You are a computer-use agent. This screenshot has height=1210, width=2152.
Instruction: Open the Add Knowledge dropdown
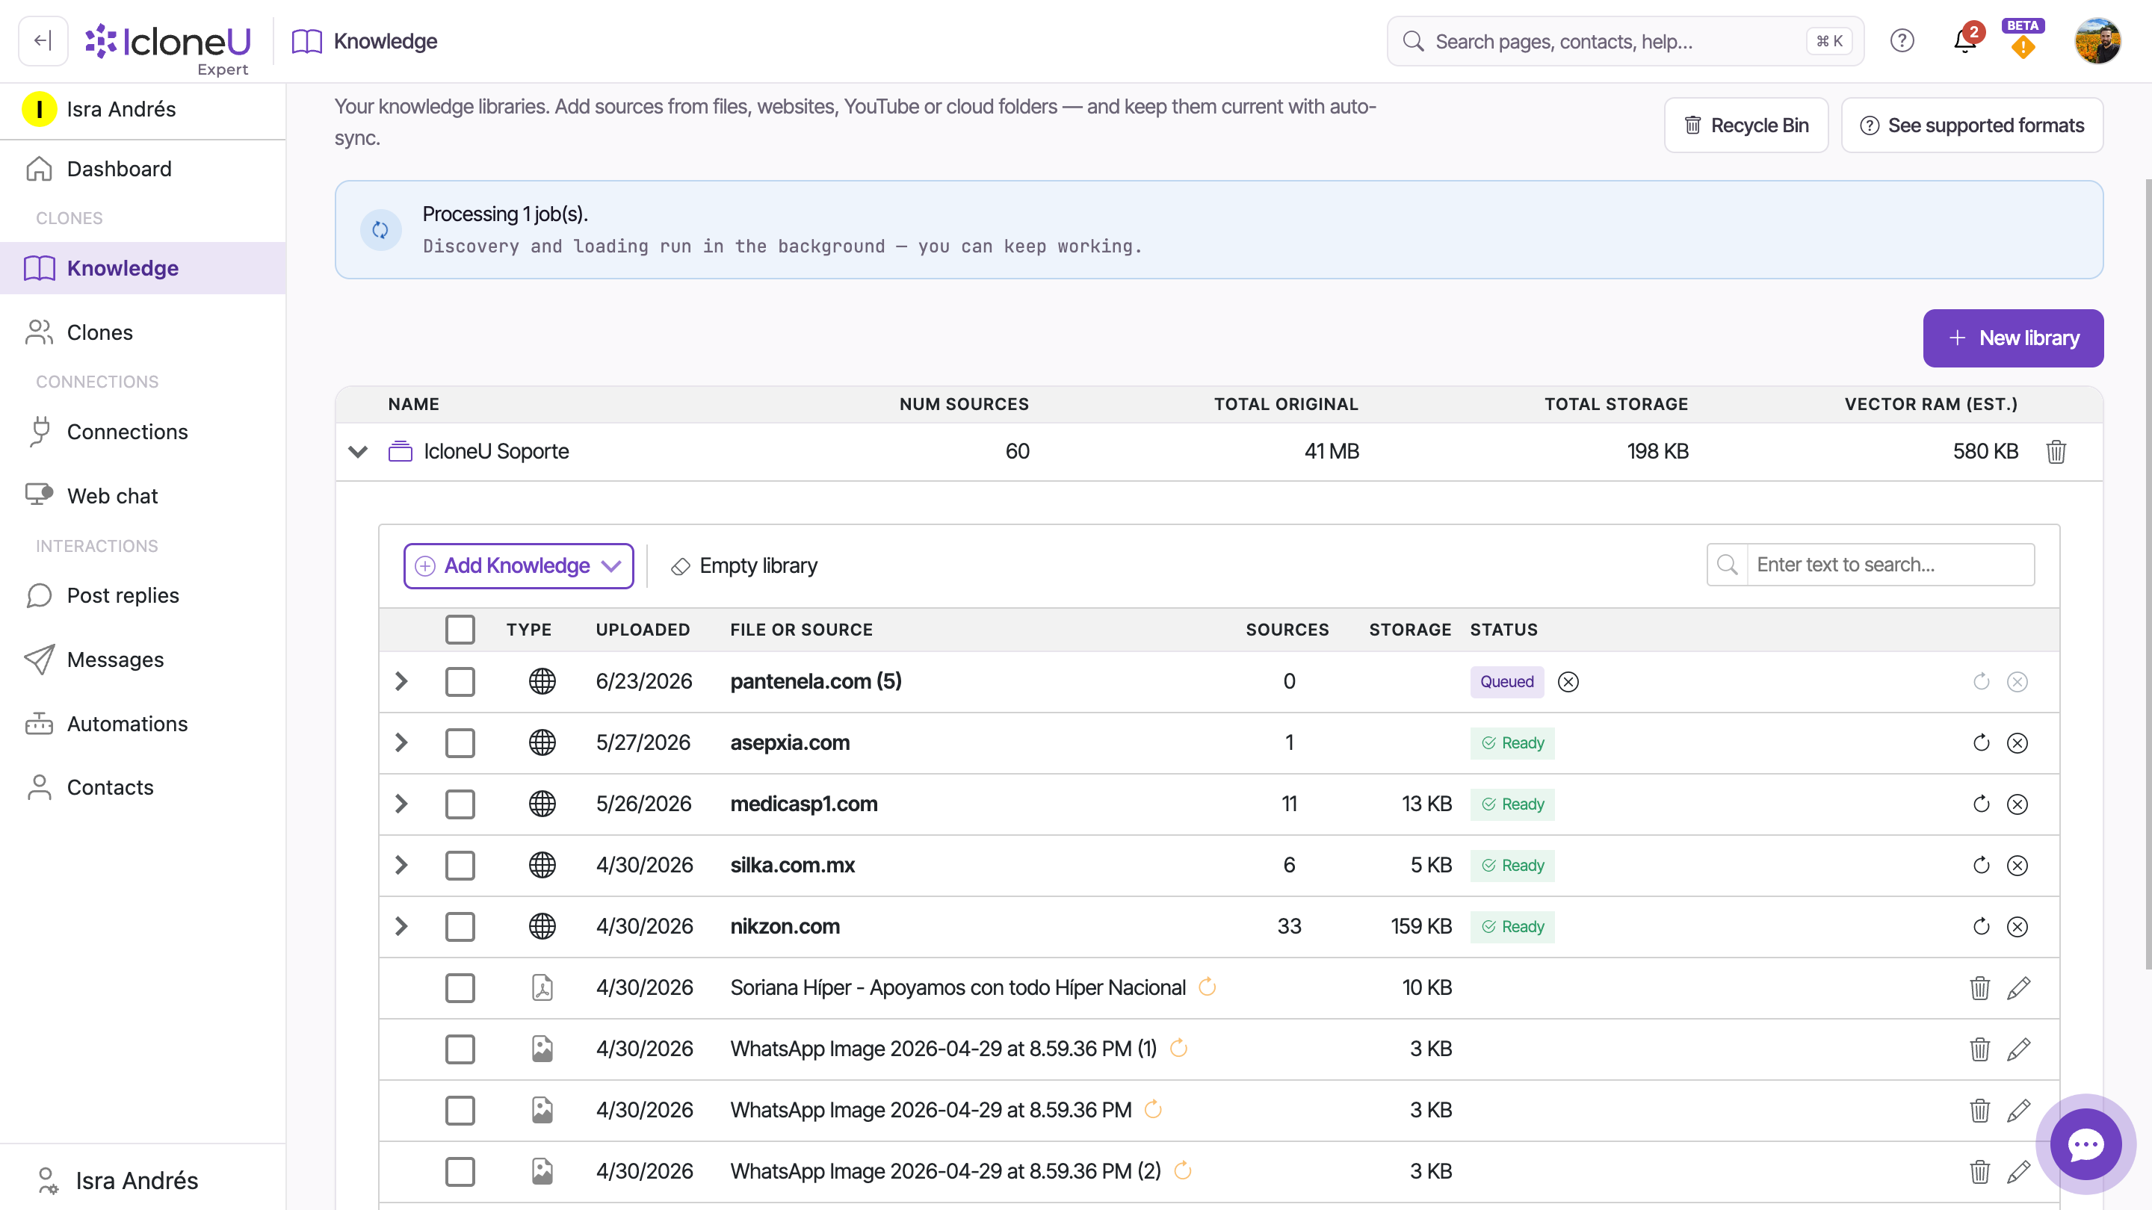(518, 566)
